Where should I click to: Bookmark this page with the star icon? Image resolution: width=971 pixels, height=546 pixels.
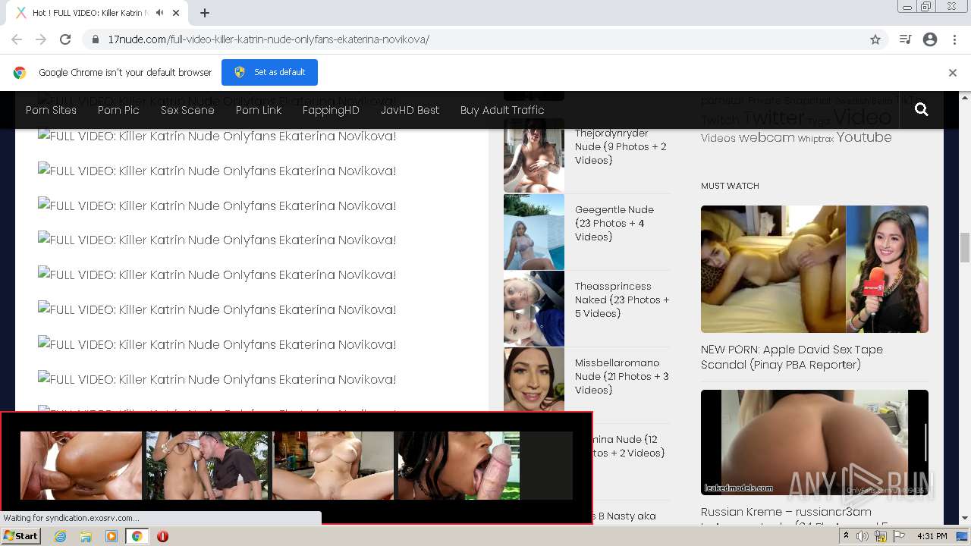pyautogui.click(x=875, y=39)
